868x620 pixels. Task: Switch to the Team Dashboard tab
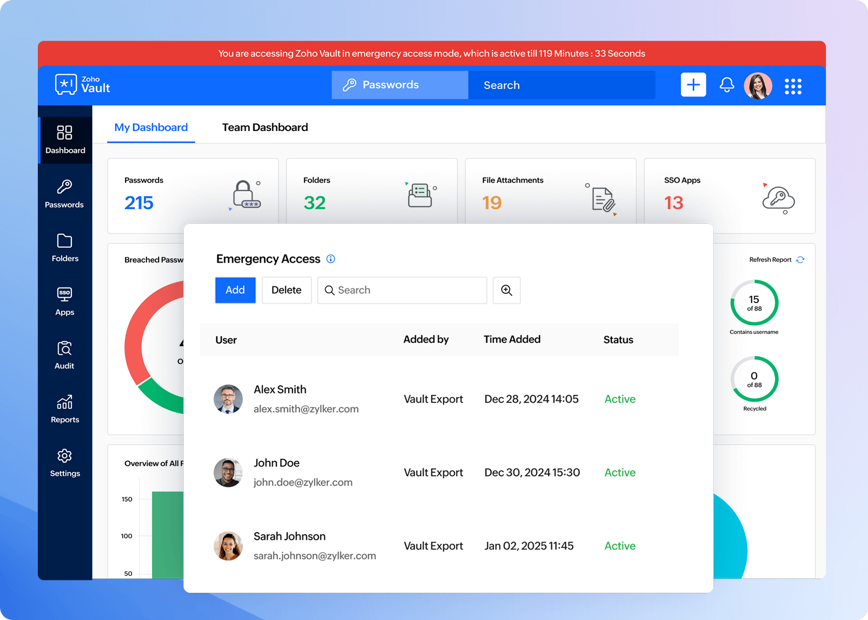point(265,127)
